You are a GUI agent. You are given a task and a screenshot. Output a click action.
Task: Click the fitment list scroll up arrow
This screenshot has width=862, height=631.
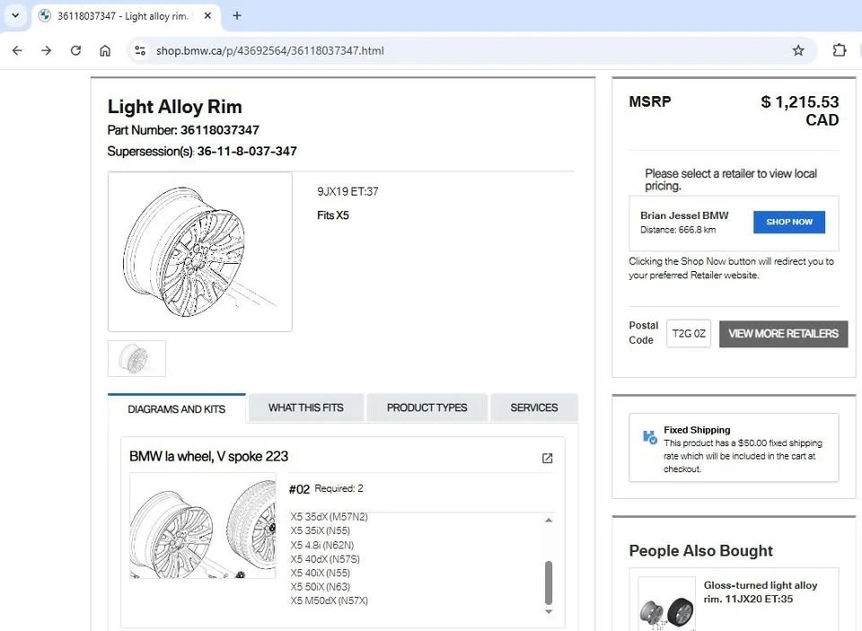548,520
